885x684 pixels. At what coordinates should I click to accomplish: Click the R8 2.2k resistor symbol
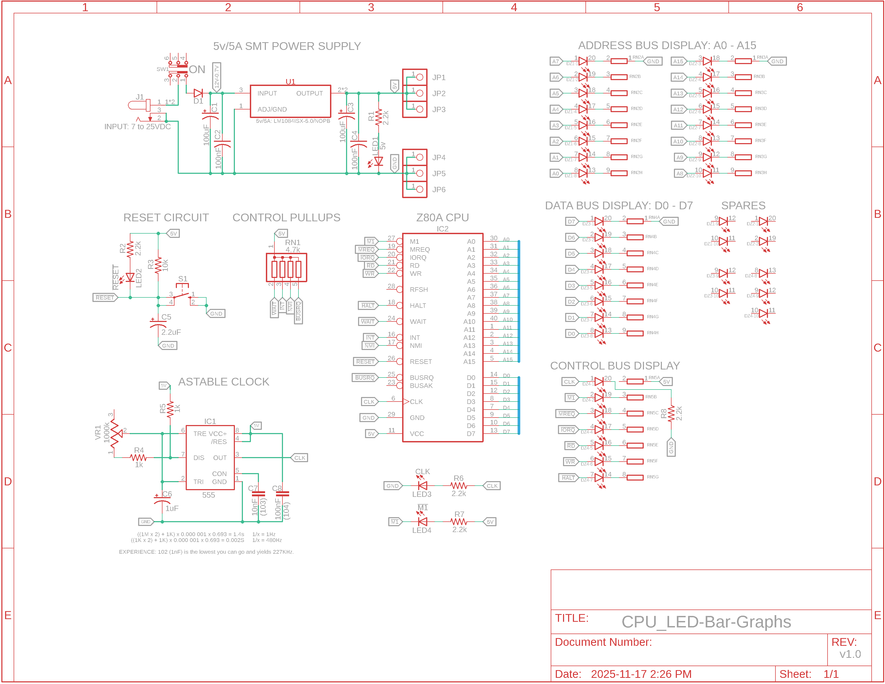click(x=671, y=414)
